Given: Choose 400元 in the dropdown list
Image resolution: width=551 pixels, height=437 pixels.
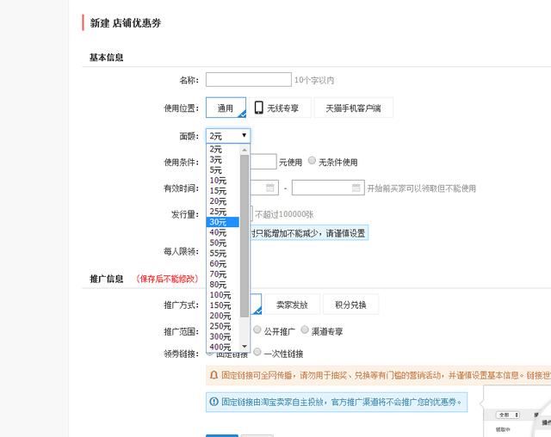Looking at the screenshot, I should click(x=222, y=347).
